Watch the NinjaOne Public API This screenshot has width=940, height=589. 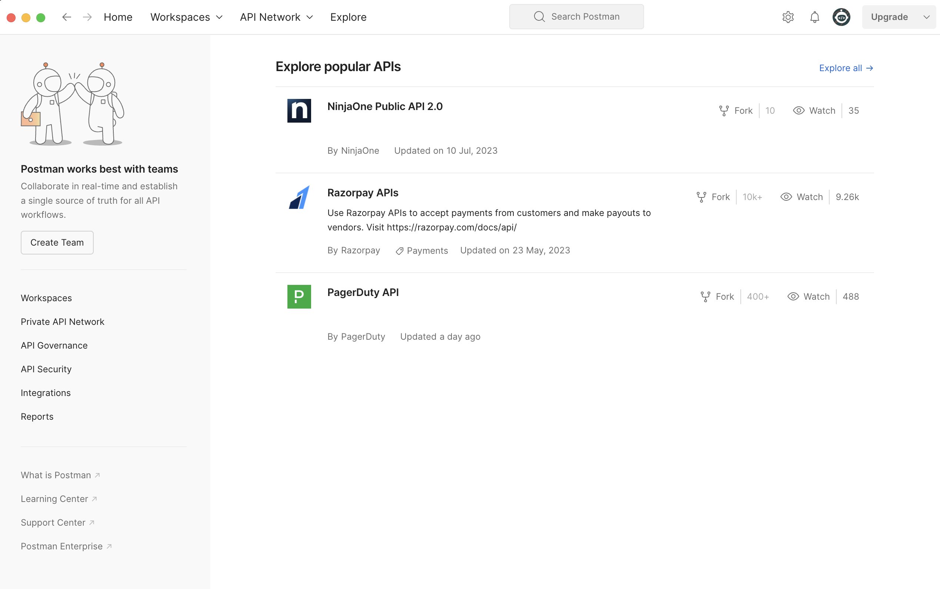[814, 111]
